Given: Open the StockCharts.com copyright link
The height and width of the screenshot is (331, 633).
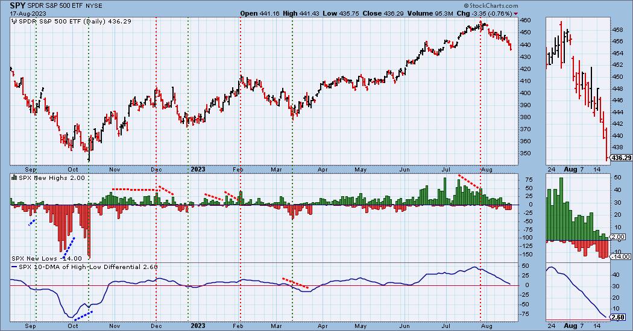Looking at the screenshot, I should [491, 5].
